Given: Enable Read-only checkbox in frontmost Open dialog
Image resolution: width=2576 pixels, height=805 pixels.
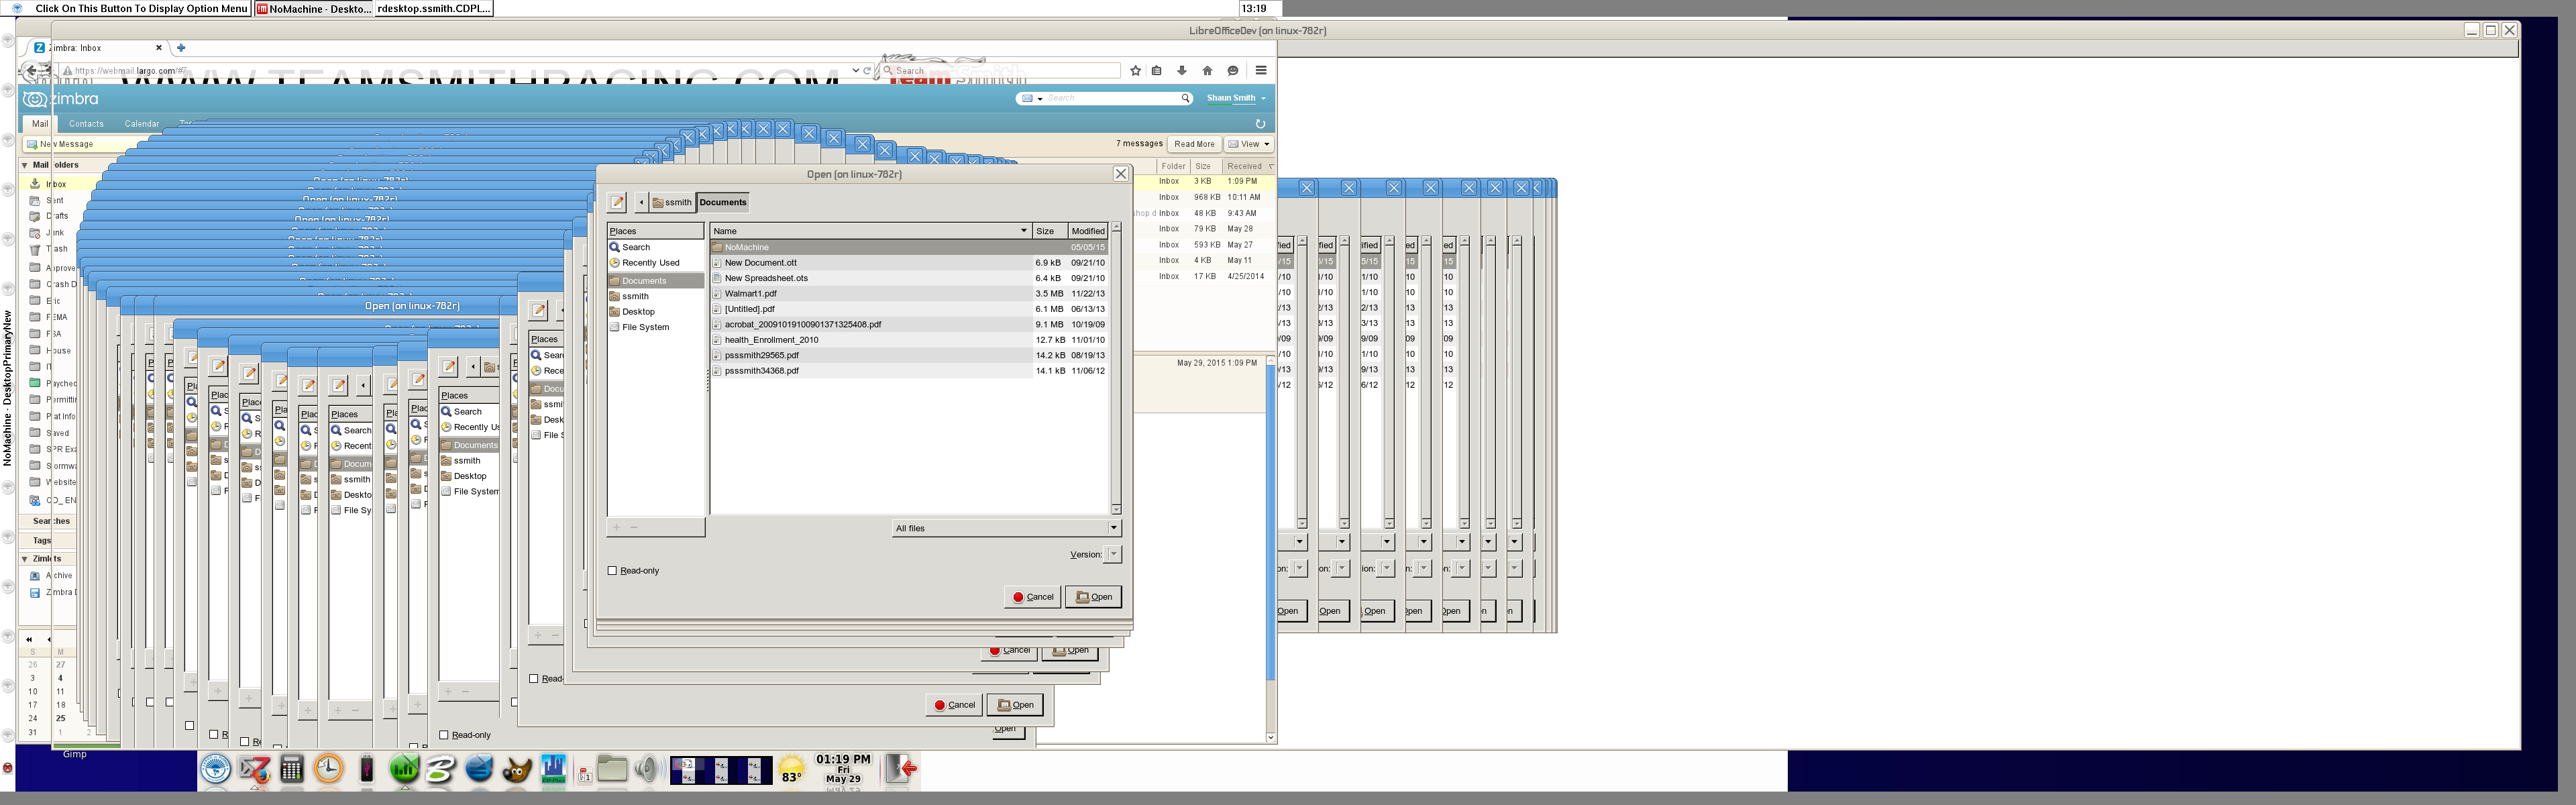Looking at the screenshot, I should 612,571.
